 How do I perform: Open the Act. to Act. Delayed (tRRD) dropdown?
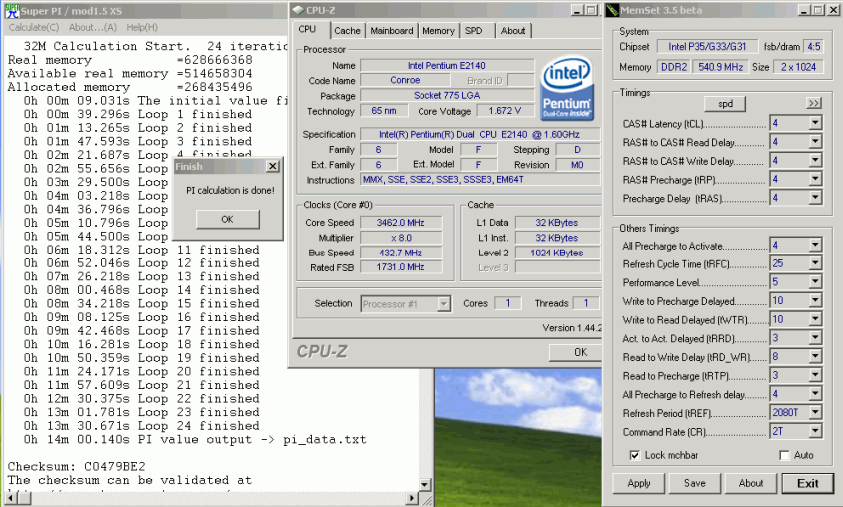(x=815, y=337)
